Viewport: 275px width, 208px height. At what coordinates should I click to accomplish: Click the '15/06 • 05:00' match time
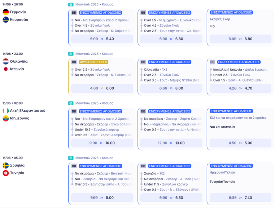pyautogui.click(x=13, y=158)
